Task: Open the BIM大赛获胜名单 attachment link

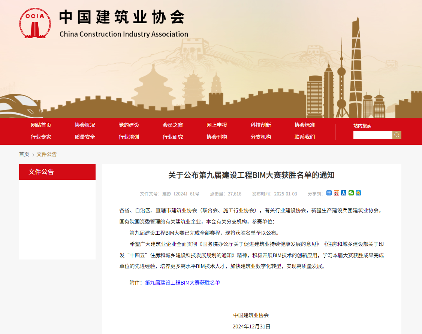Action: click(x=182, y=283)
